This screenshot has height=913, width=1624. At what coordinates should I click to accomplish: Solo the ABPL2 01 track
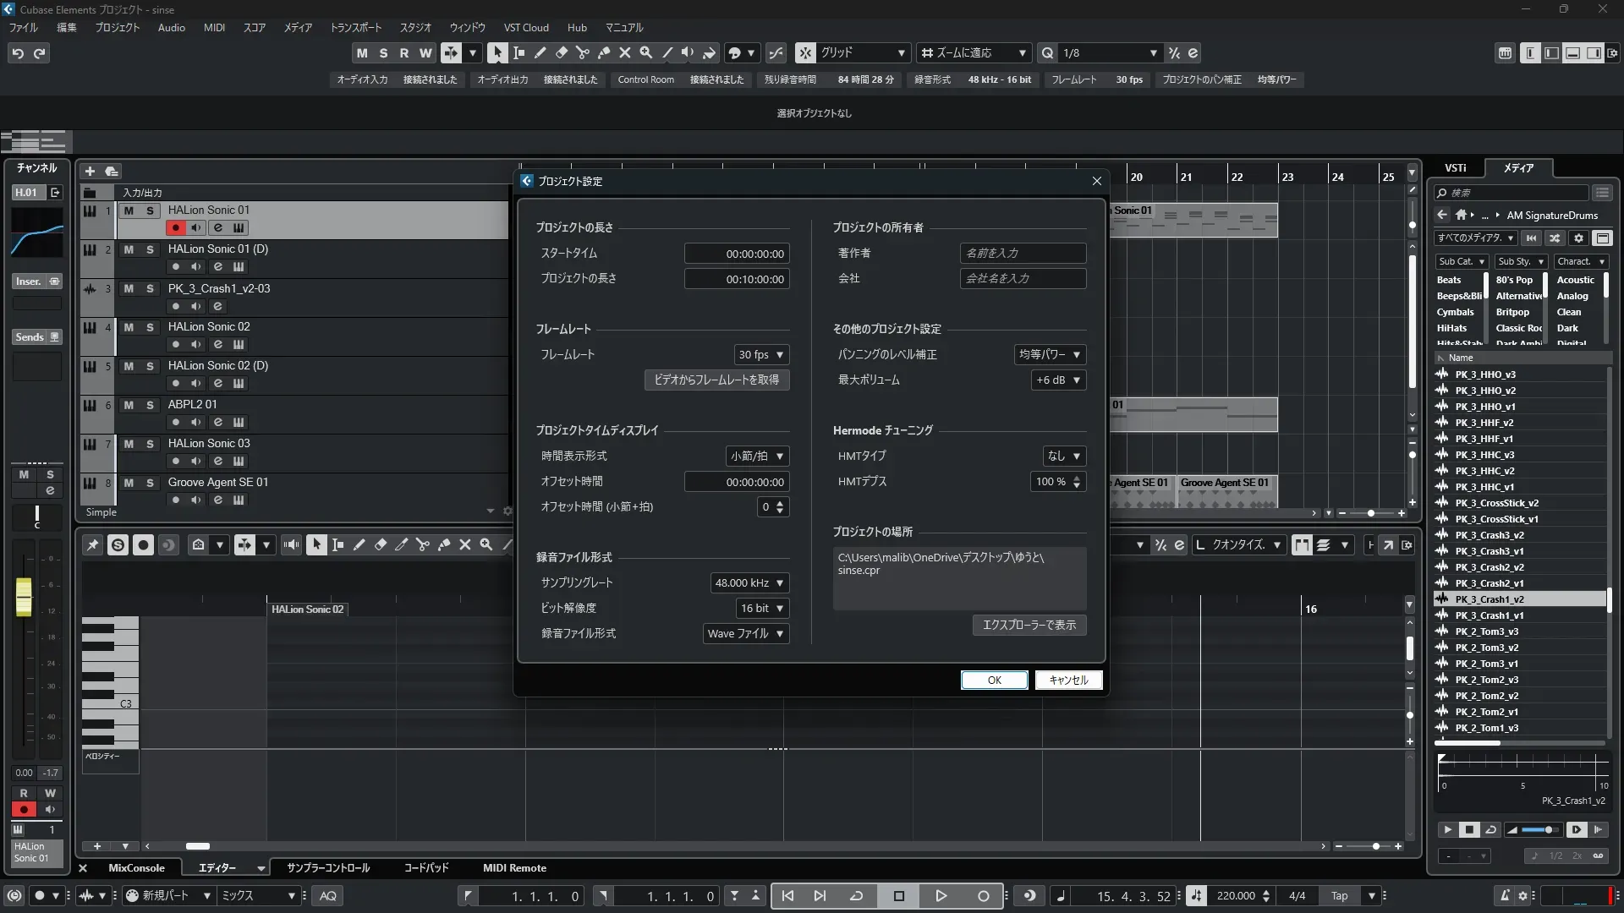[150, 405]
